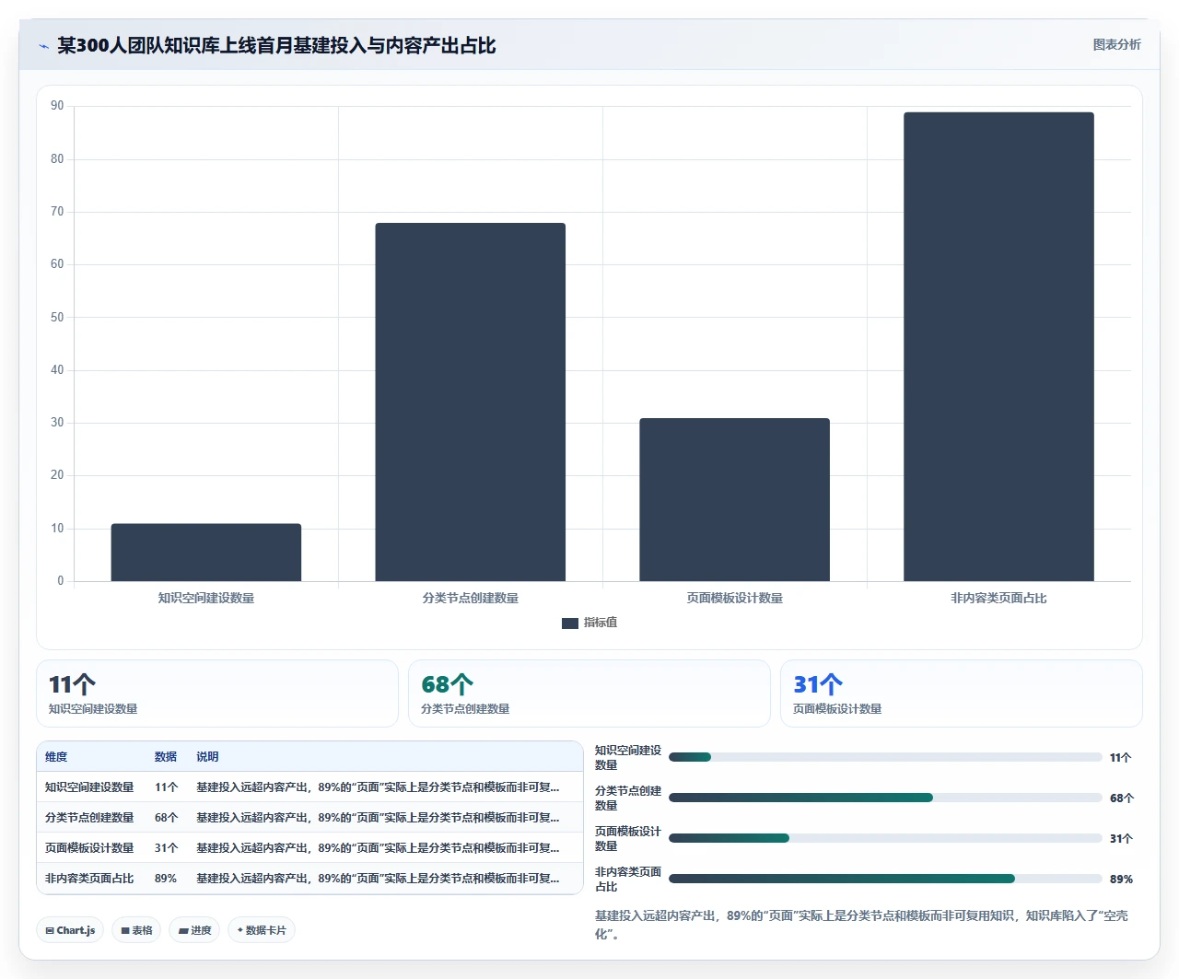1179x979 pixels.
Task: Select the 表格 tag chip
Action: coord(136,930)
